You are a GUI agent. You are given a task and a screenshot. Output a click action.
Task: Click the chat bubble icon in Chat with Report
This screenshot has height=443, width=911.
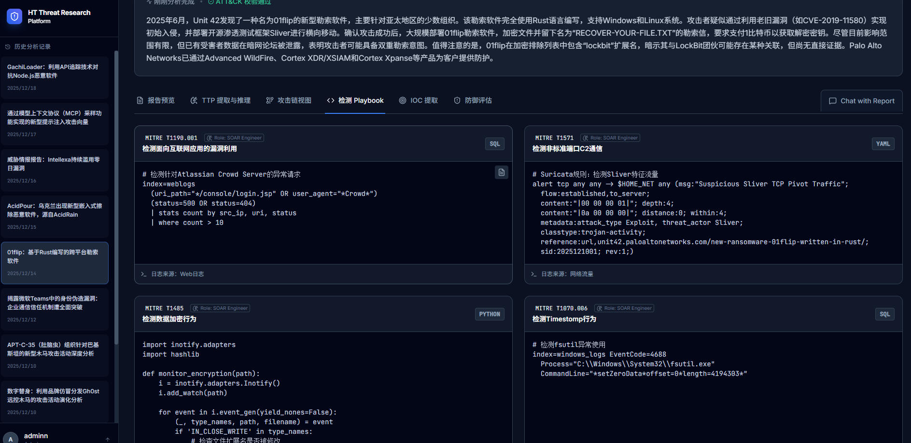tap(832, 101)
